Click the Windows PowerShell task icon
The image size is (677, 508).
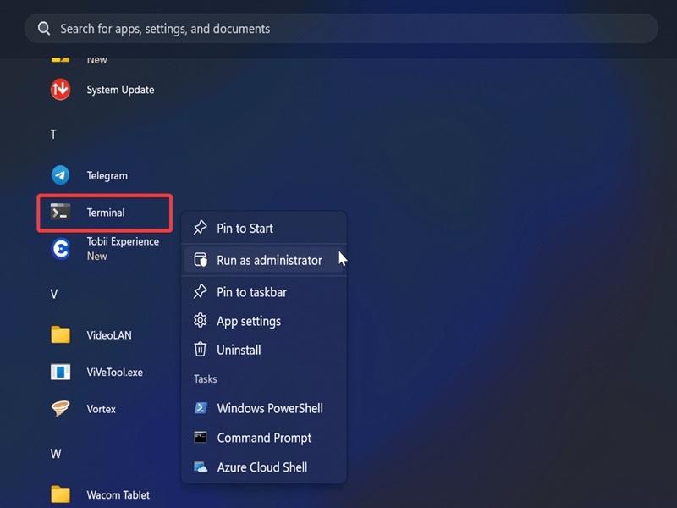pos(201,408)
